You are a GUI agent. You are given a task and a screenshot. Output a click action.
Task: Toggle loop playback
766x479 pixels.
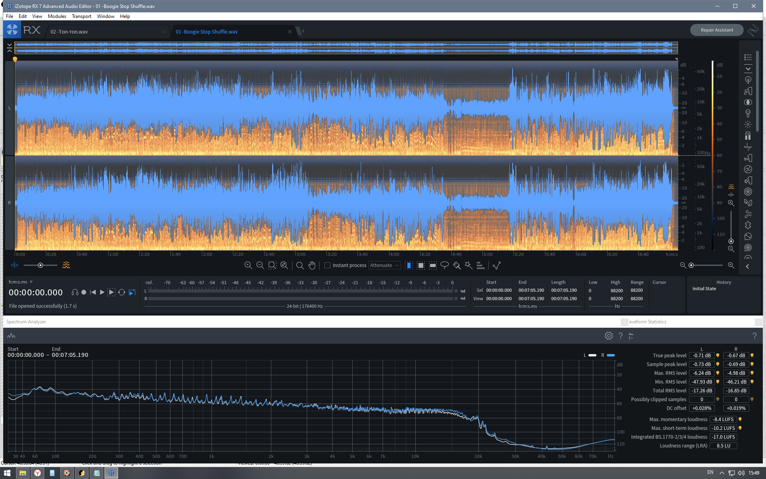(x=122, y=292)
